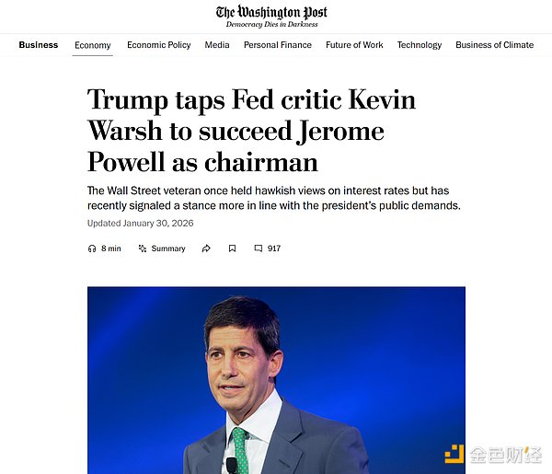This screenshot has height=474, width=552.
Task: Click the Kevin Warsh article photo
Action: pos(276,379)
